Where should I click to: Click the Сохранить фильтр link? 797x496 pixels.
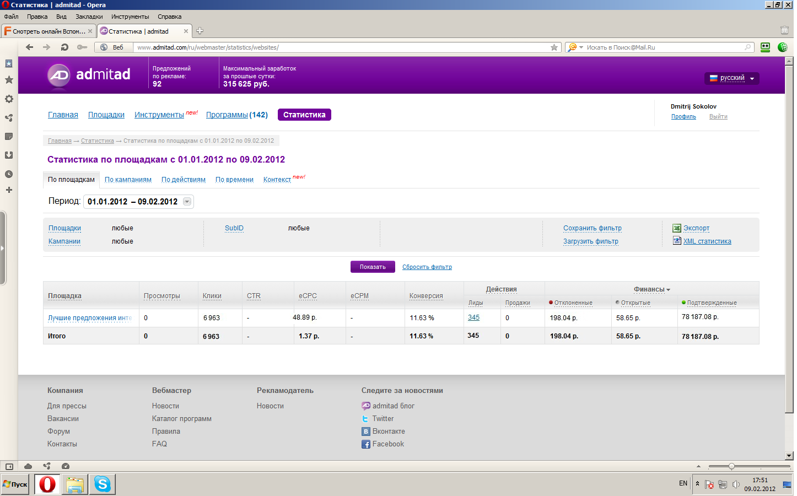593,228
